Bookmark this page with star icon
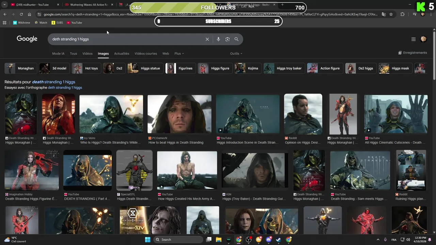Screen dimensions: 436x245 click(391, 14)
